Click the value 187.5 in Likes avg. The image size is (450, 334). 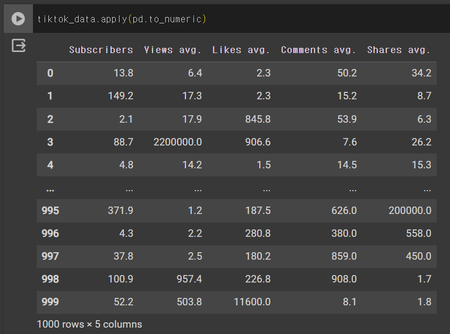(x=258, y=210)
